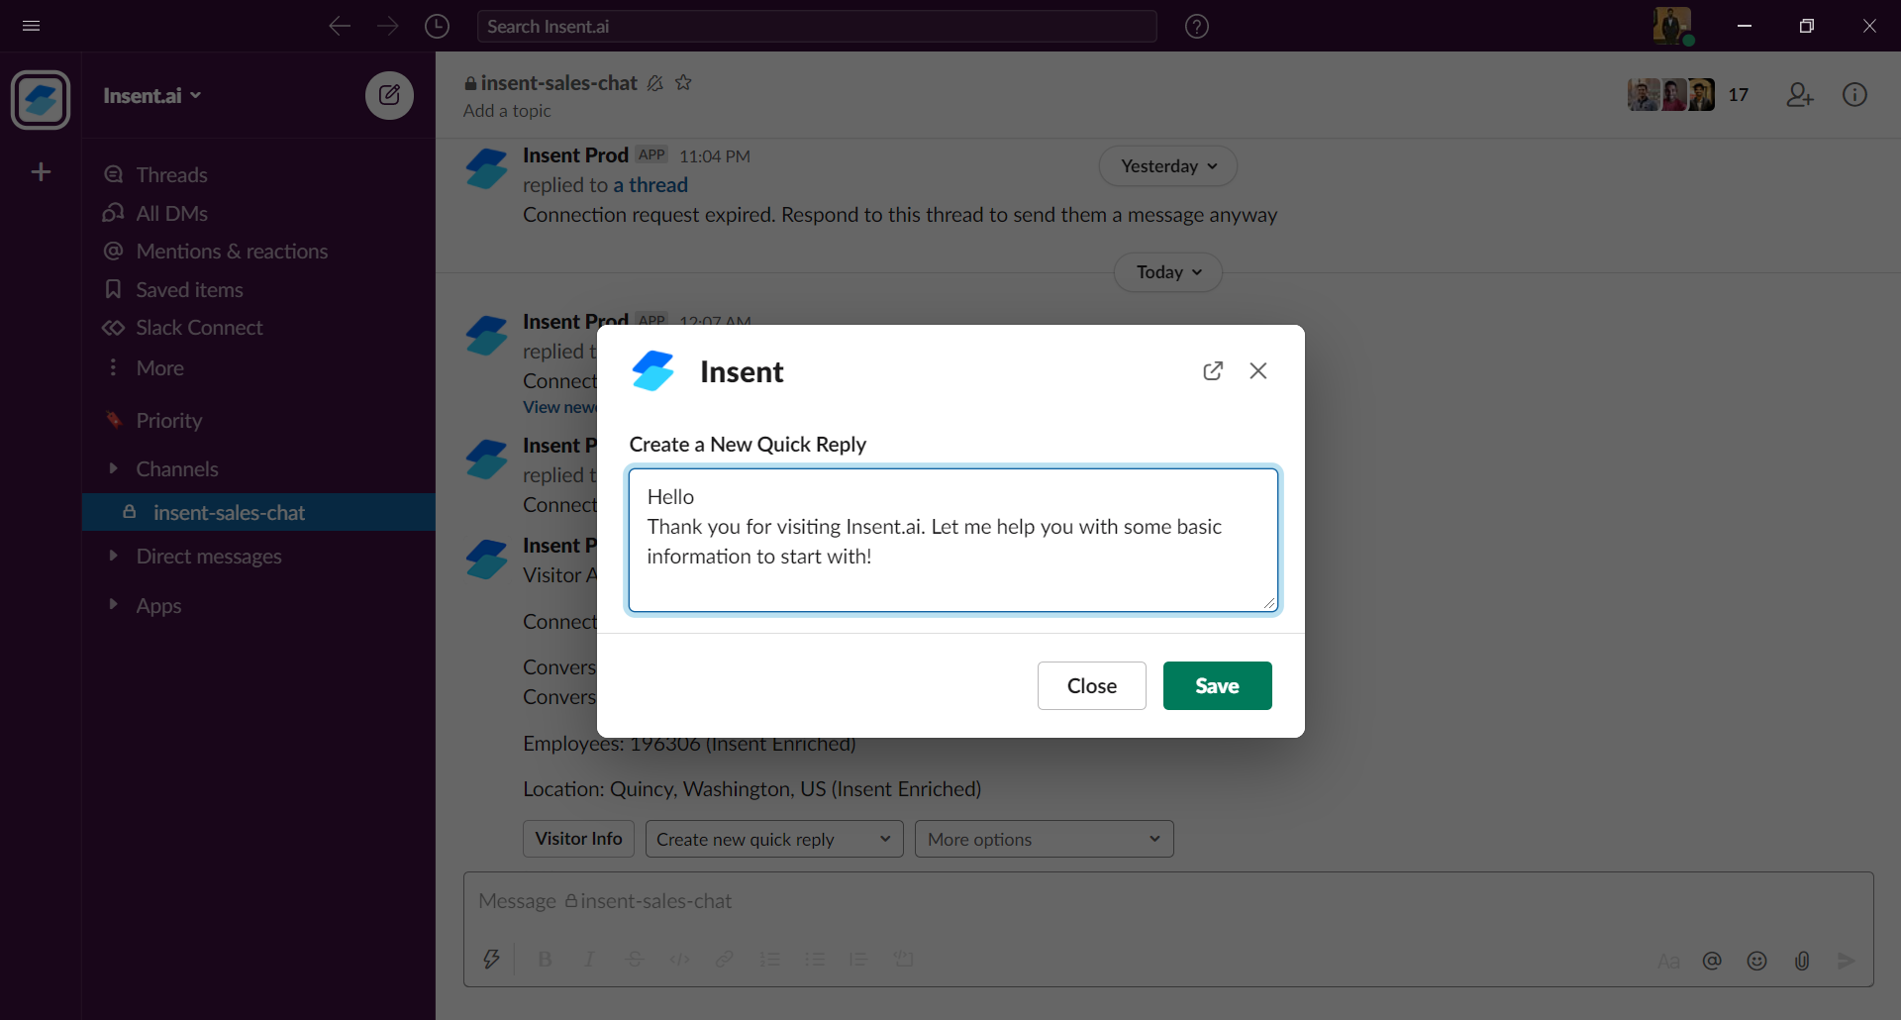Open the hamburger menu icon
1901x1020 pixels.
pos(31,26)
